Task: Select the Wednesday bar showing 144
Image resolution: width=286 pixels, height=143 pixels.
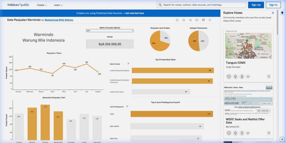Action: tap(58, 126)
